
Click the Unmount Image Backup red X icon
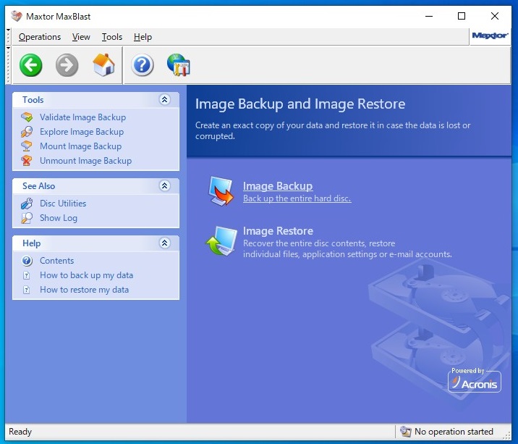[x=27, y=161]
